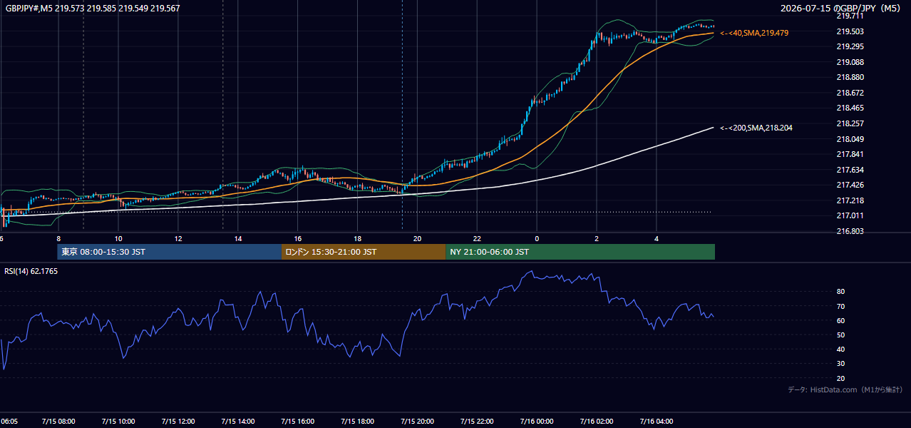Click hour tick 18 under the price chart
This screenshot has height=428, width=911.
[358, 239]
